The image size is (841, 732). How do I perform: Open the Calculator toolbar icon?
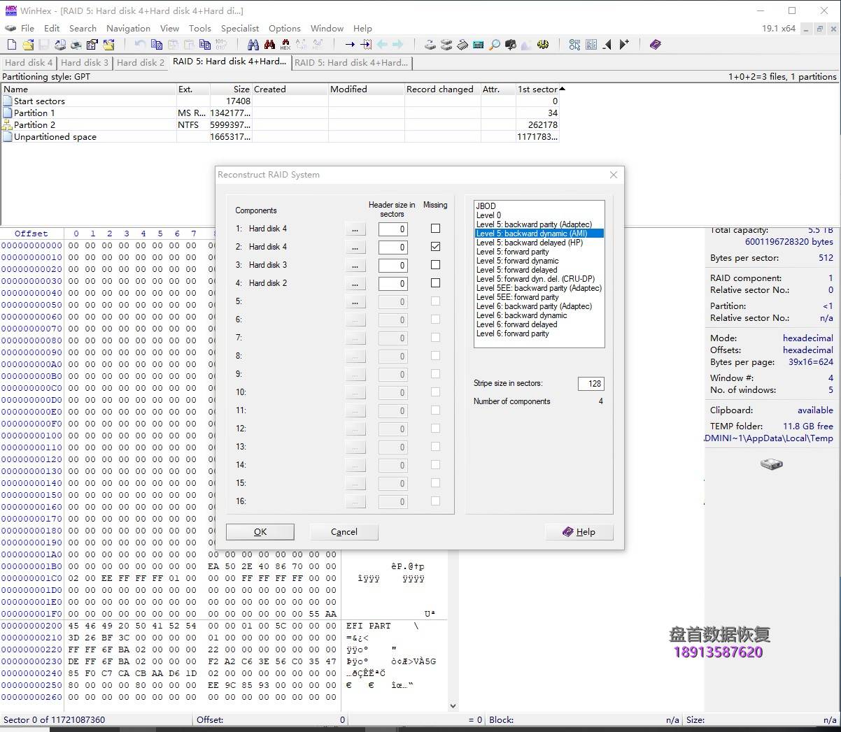pyautogui.click(x=479, y=44)
